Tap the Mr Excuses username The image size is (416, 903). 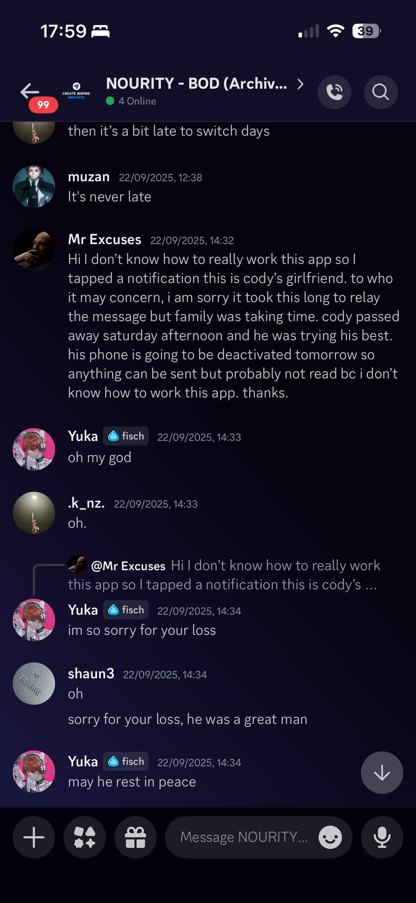tap(104, 240)
